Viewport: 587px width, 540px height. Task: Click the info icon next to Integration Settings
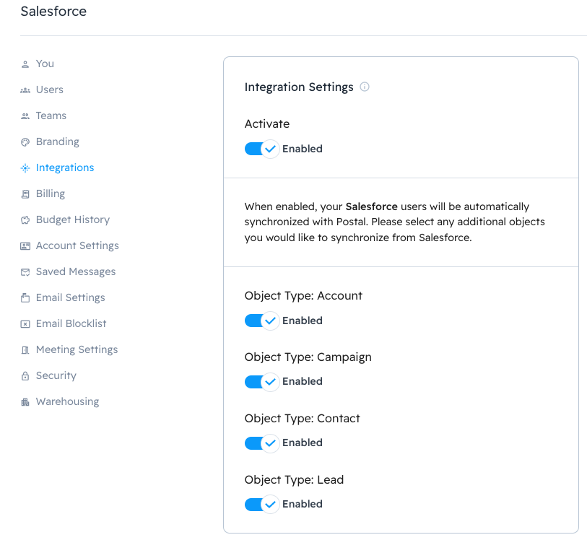pos(365,87)
